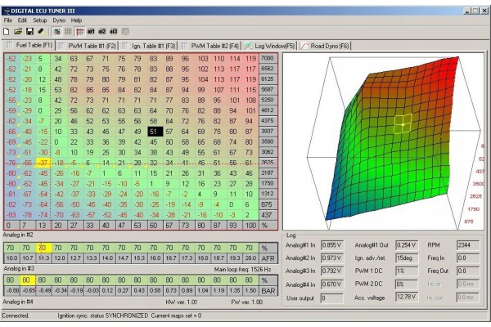Screen dimensions: 491x327
Task: Click the 2625 RPM axis cell
Action: pyautogui.click(x=268, y=163)
